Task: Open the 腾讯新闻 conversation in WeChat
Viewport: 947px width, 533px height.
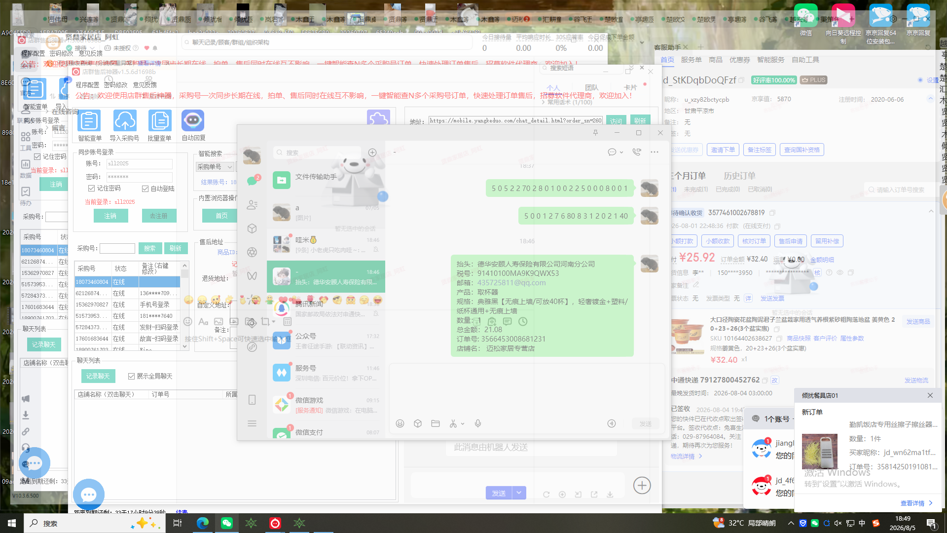Action: tap(326, 309)
